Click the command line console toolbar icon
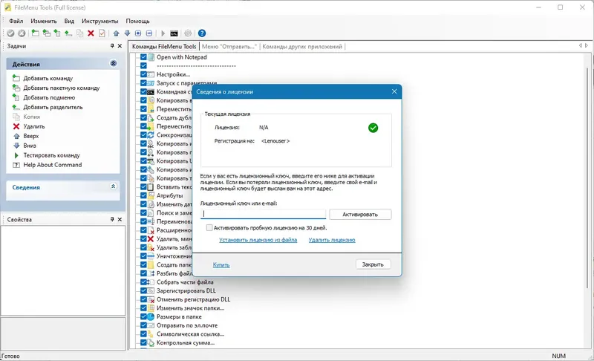The width and height of the screenshot is (594, 361). coord(174,33)
